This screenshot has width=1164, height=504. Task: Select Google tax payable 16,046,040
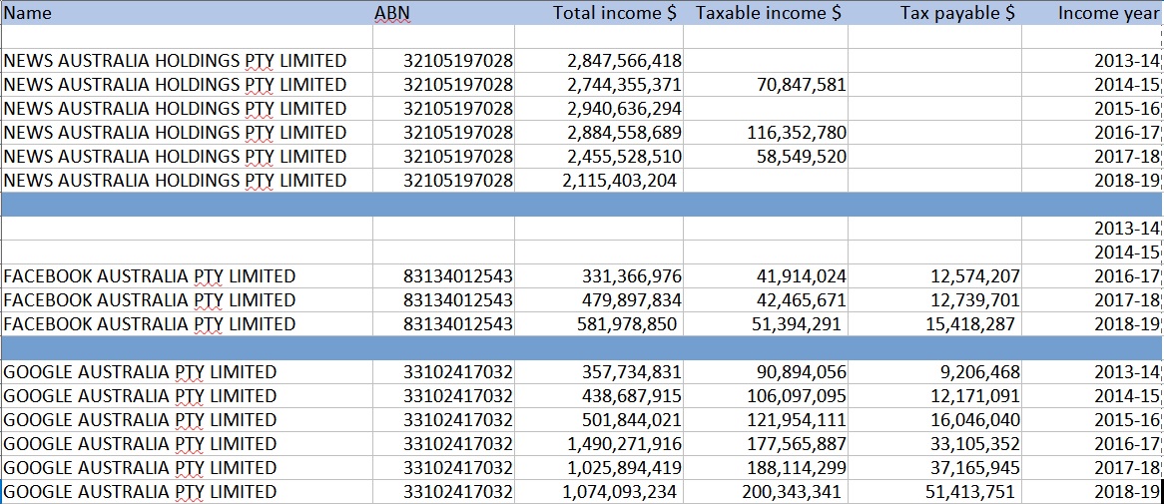934,419
